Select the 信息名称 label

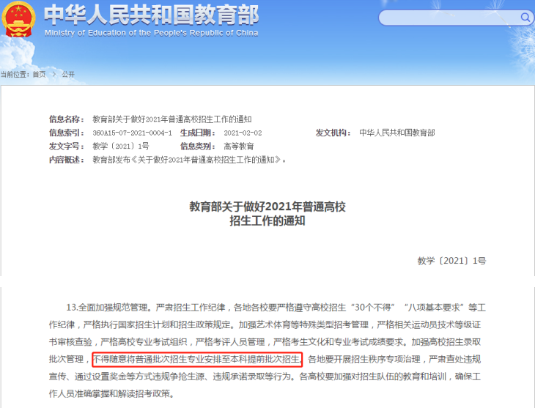pos(67,119)
